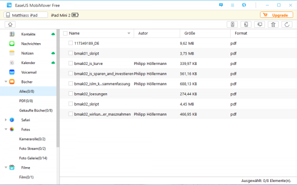Check the box for bmak02_is_kurve
The width and height of the screenshot is (297, 185).
click(x=70, y=63)
